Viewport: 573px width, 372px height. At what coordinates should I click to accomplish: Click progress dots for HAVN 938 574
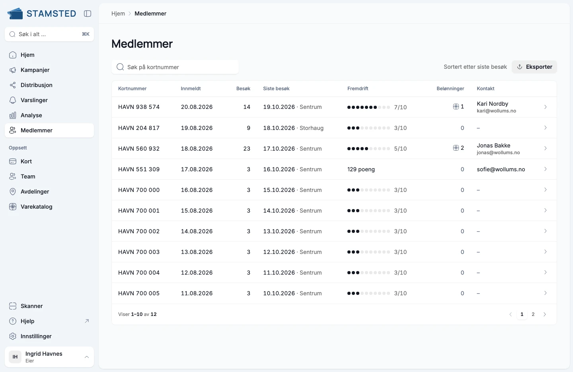click(x=368, y=107)
